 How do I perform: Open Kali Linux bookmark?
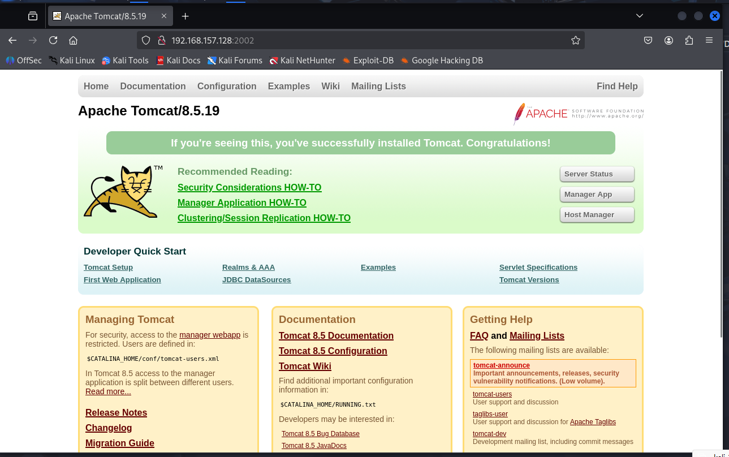(72, 60)
